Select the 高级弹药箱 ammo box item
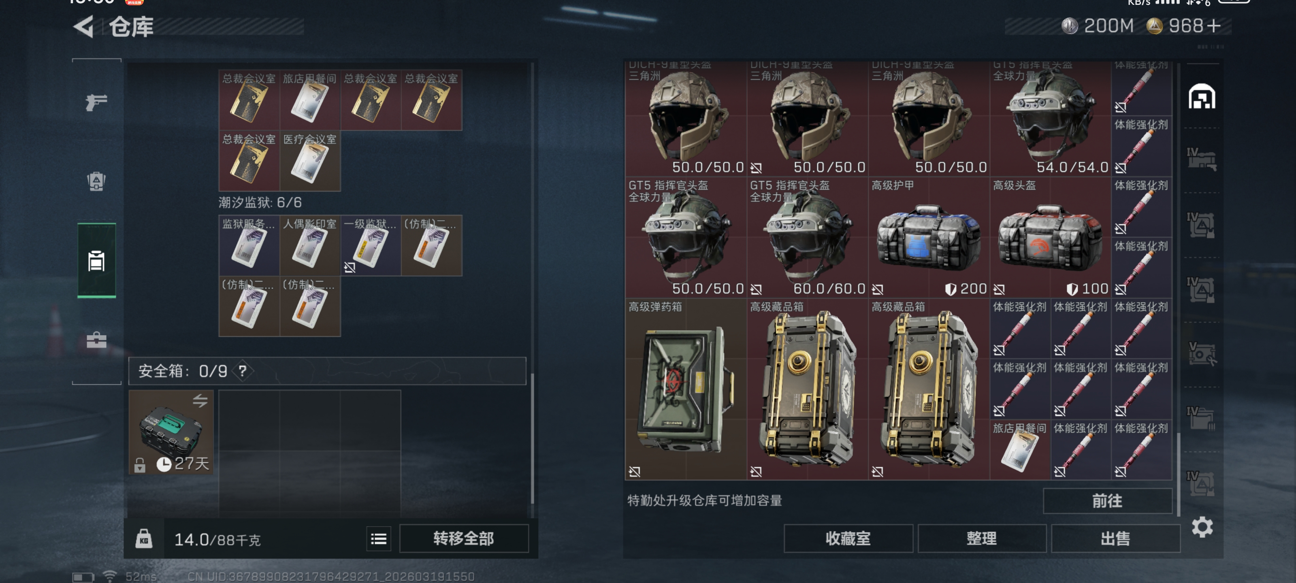 click(686, 389)
